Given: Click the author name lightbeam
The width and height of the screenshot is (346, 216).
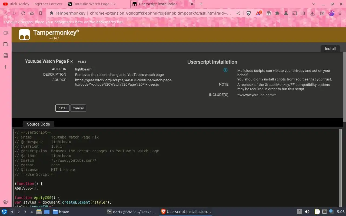Looking at the screenshot, I should click(x=83, y=69).
